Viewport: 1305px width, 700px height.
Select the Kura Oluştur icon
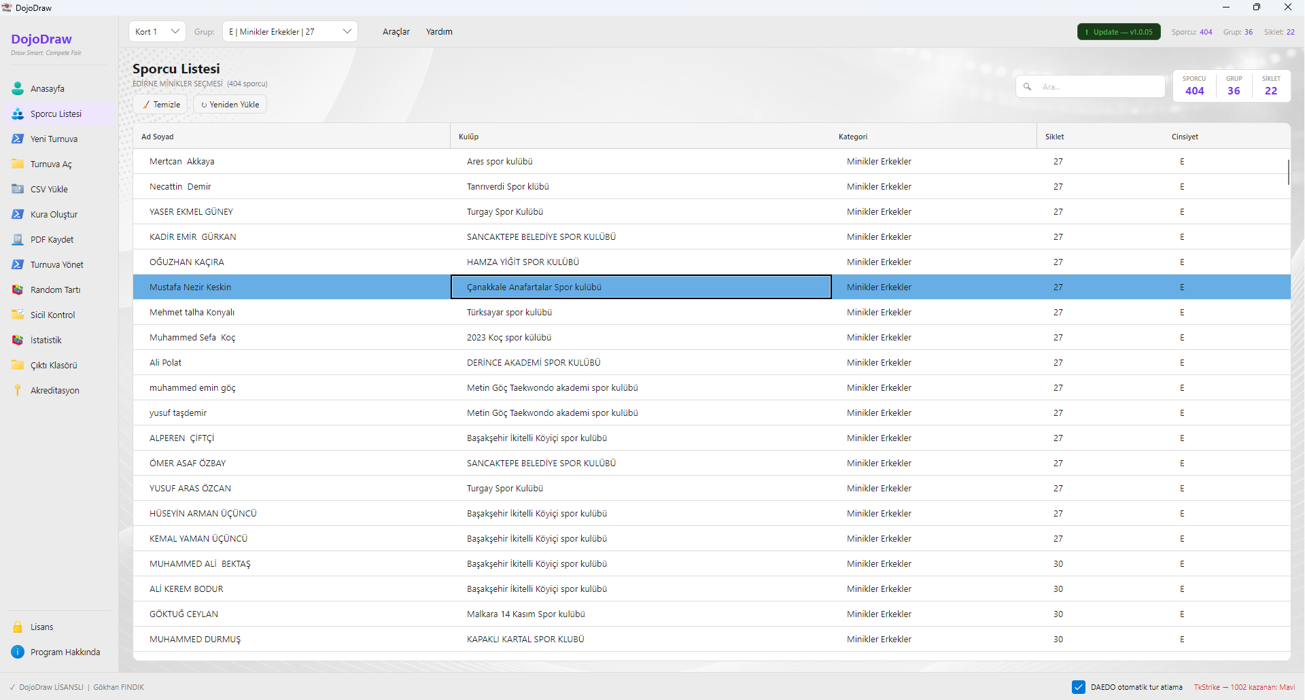(18, 214)
